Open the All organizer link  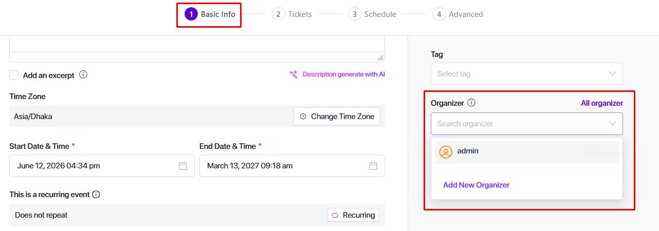[601, 103]
